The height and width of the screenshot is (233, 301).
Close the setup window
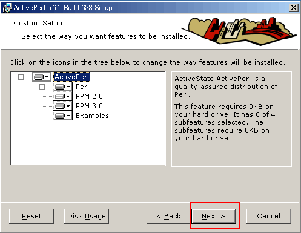(x=293, y=8)
